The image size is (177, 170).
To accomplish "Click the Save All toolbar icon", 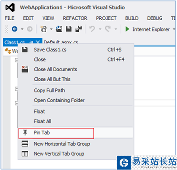I will 79,29.
